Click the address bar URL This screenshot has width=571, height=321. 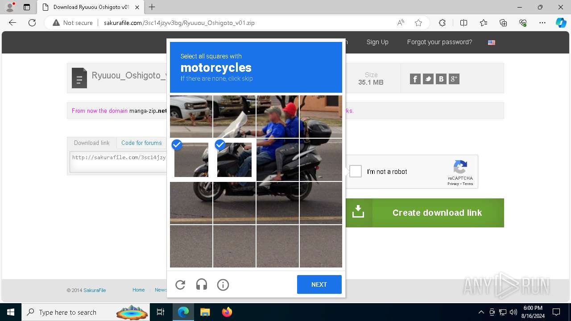click(x=179, y=23)
